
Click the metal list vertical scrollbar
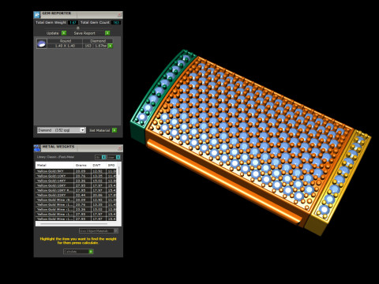click(x=119, y=171)
